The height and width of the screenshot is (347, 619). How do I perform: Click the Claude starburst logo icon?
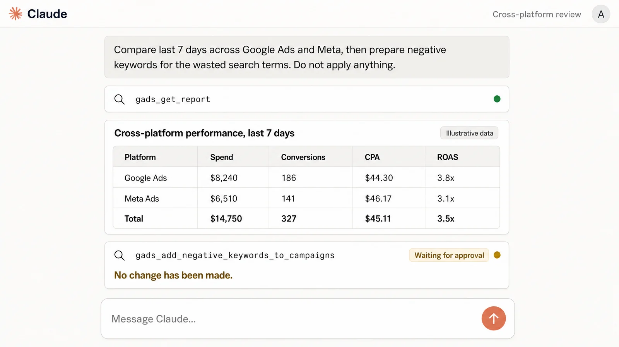(x=15, y=14)
